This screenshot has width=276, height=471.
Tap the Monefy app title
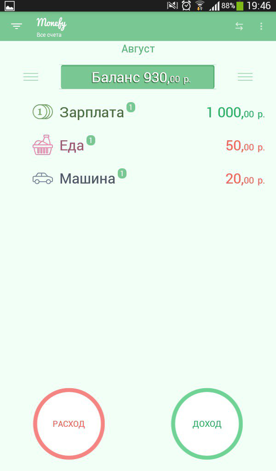[x=51, y=23]
